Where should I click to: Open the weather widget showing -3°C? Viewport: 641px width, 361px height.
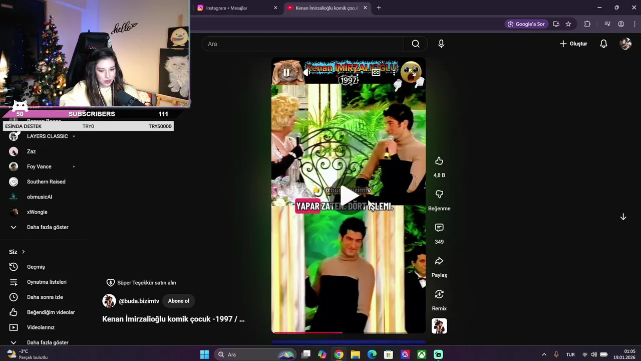(x=28, y=354)
